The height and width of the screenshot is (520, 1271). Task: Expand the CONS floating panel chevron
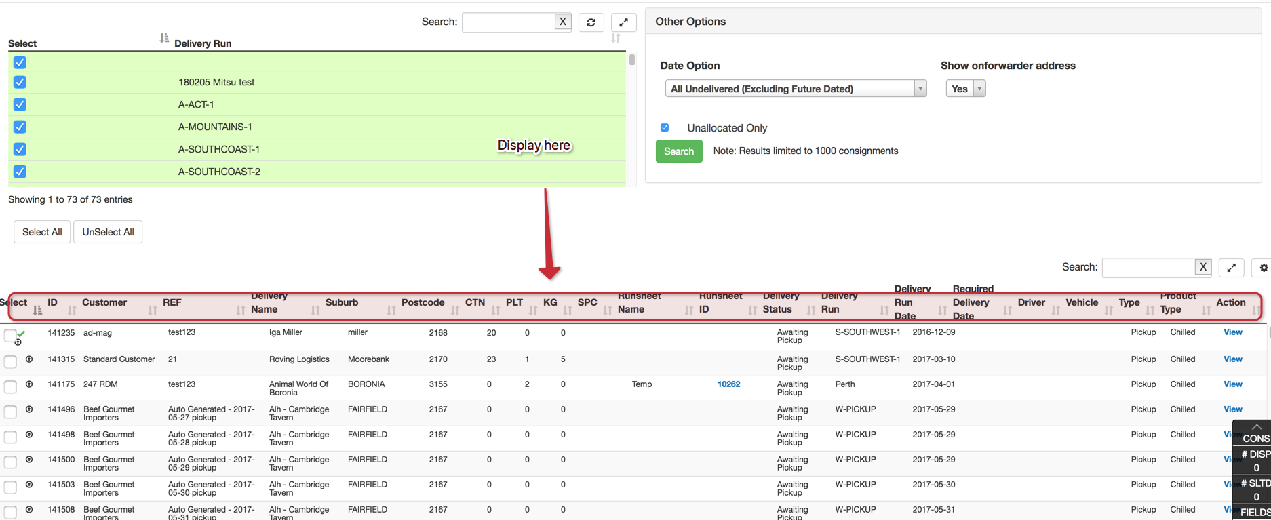(1256, 427)
